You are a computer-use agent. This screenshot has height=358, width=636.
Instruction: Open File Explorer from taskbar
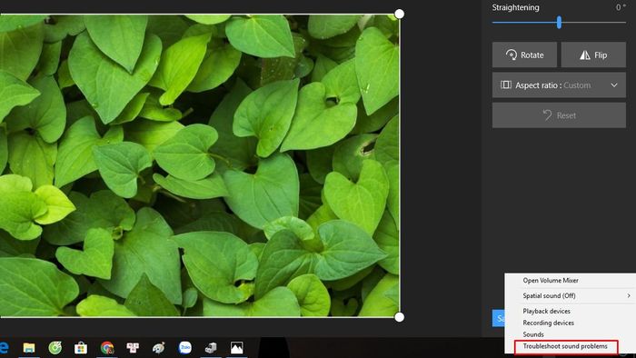(x=29, y=348)
